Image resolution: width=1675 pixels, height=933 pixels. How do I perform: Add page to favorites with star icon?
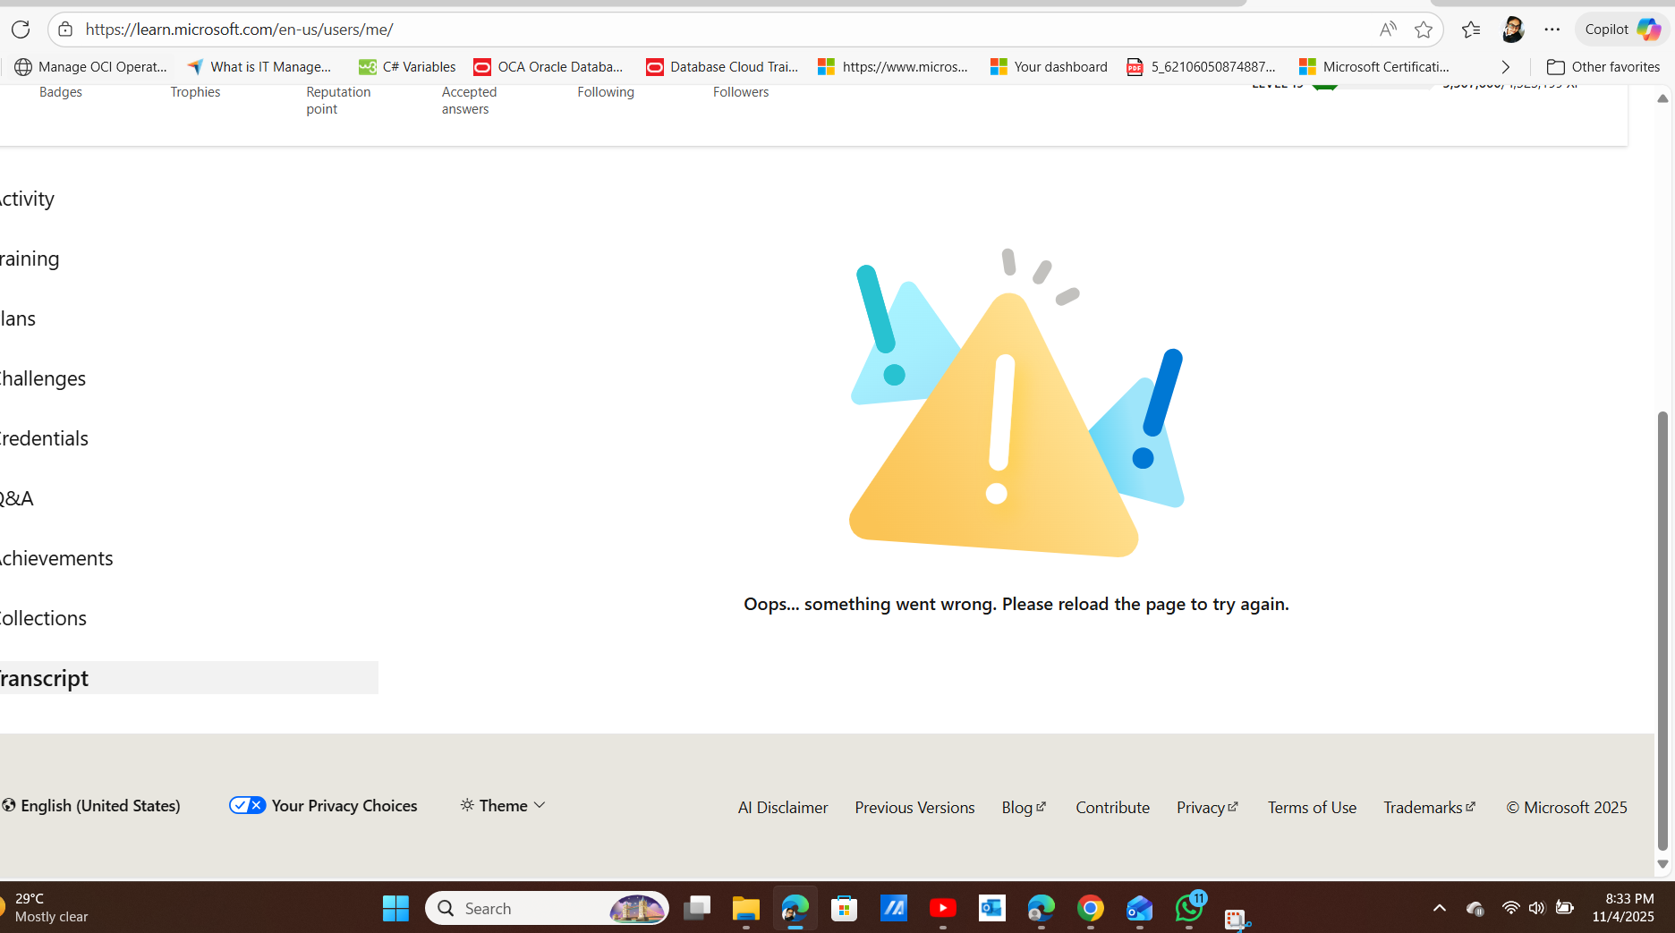pyautogui.click(x=1424, y=30)
